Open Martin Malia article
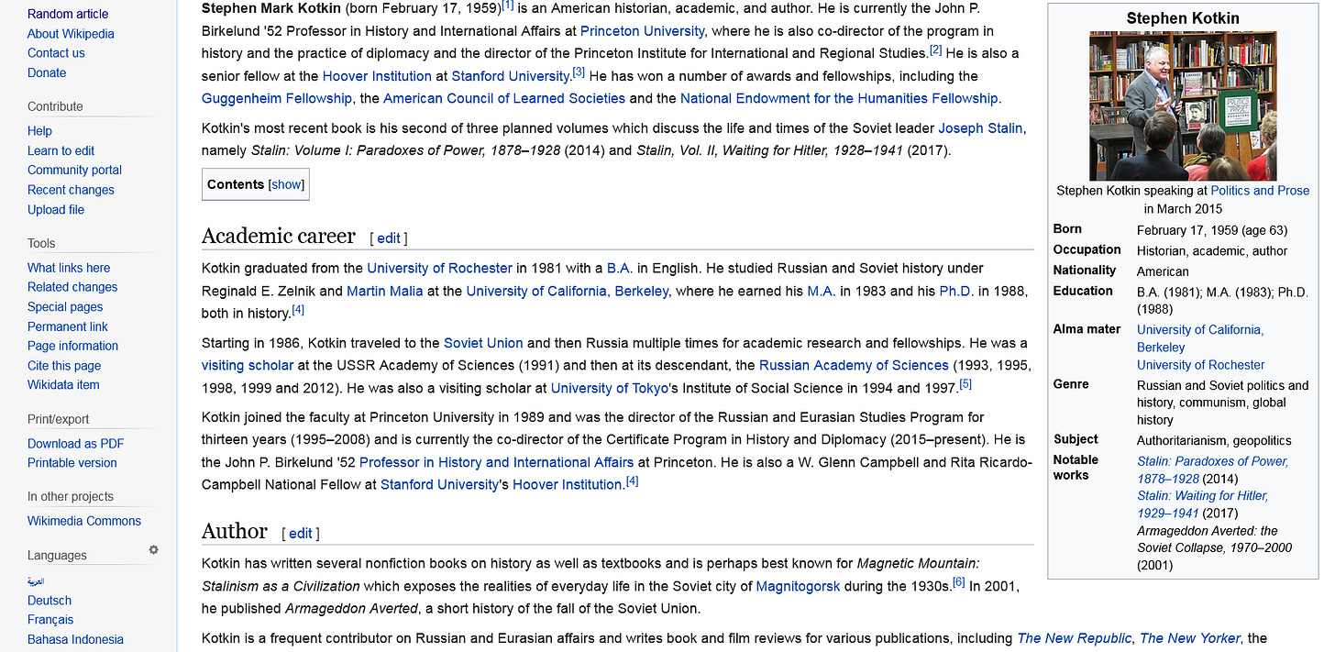Image resolution: width=1335 pixels, height=652 pixels. pos(385,291)
